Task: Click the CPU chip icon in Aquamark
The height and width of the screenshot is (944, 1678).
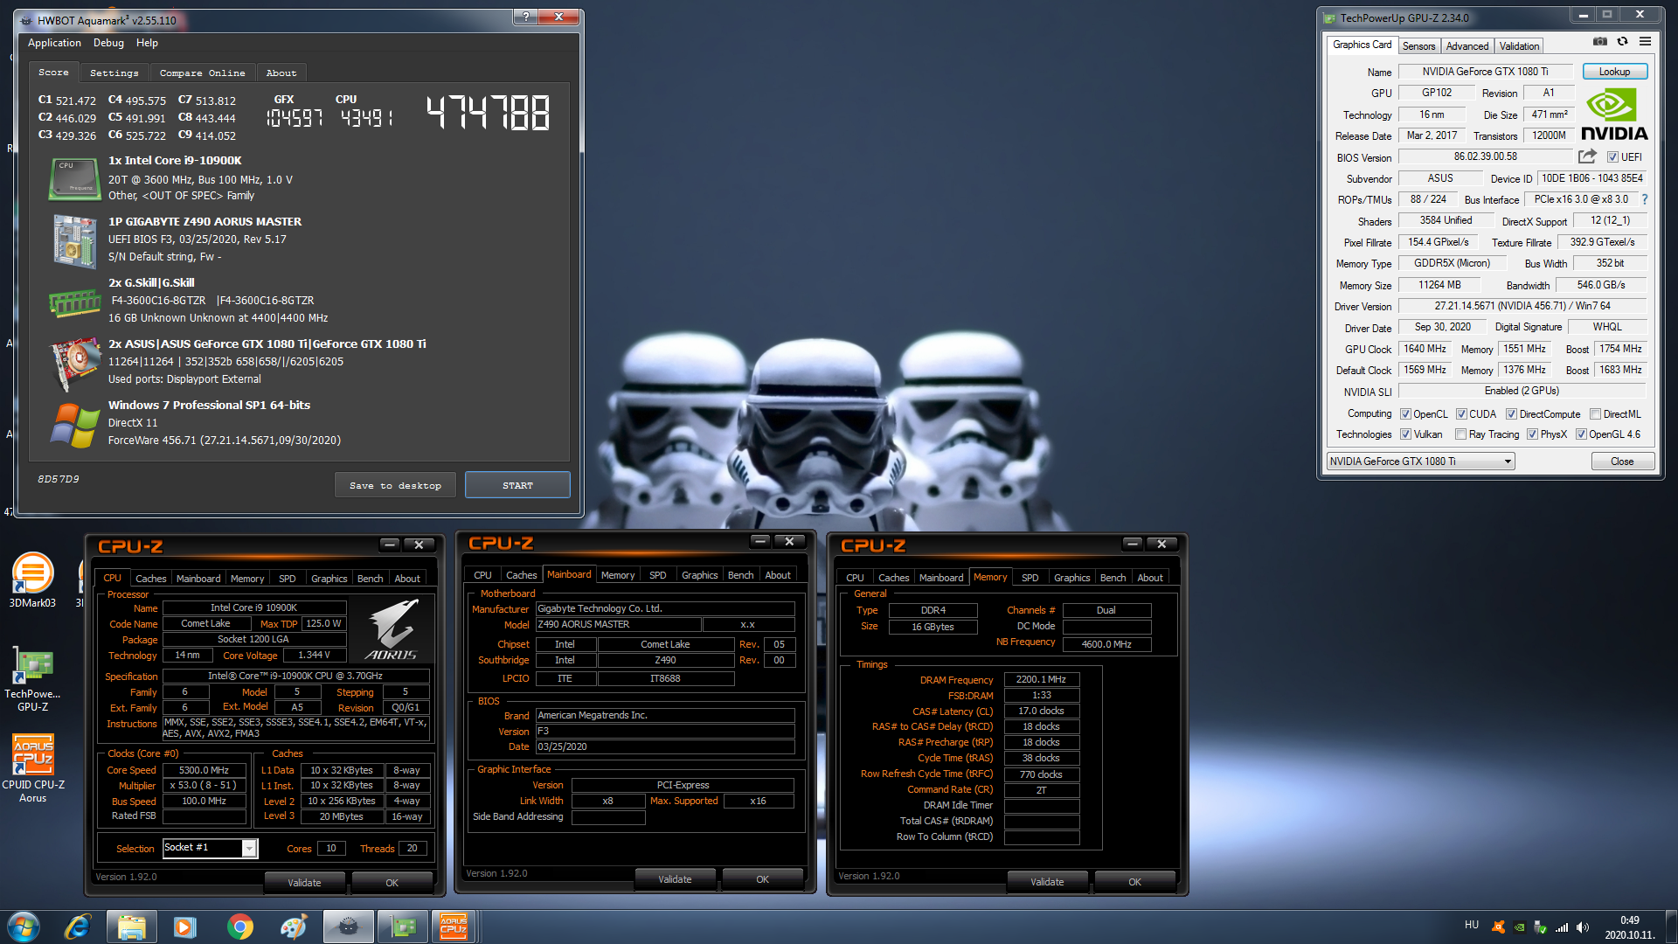Action: point(73,178)
